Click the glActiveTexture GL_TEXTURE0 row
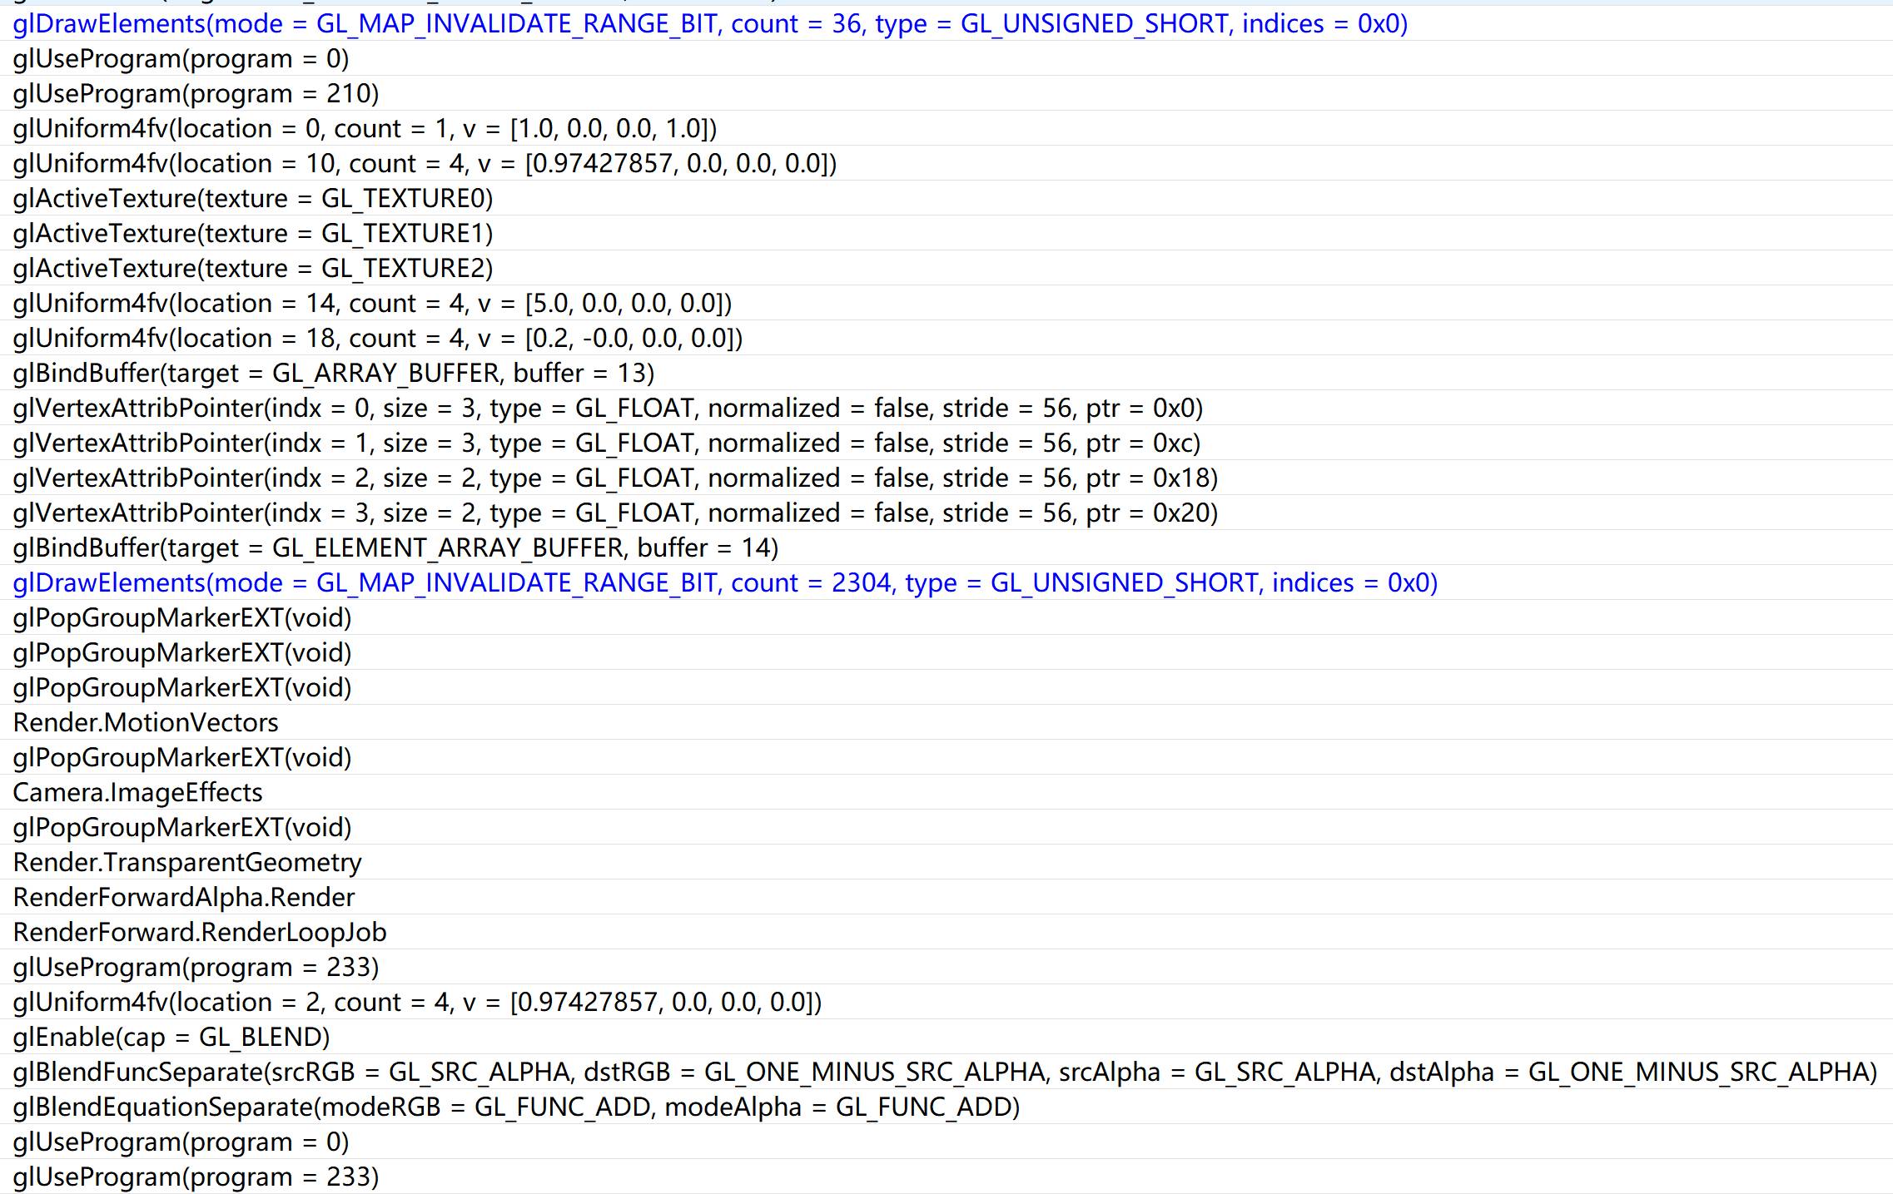Screen dimensions: 1893x1194 pyautogui.click(x=253, y=199)
